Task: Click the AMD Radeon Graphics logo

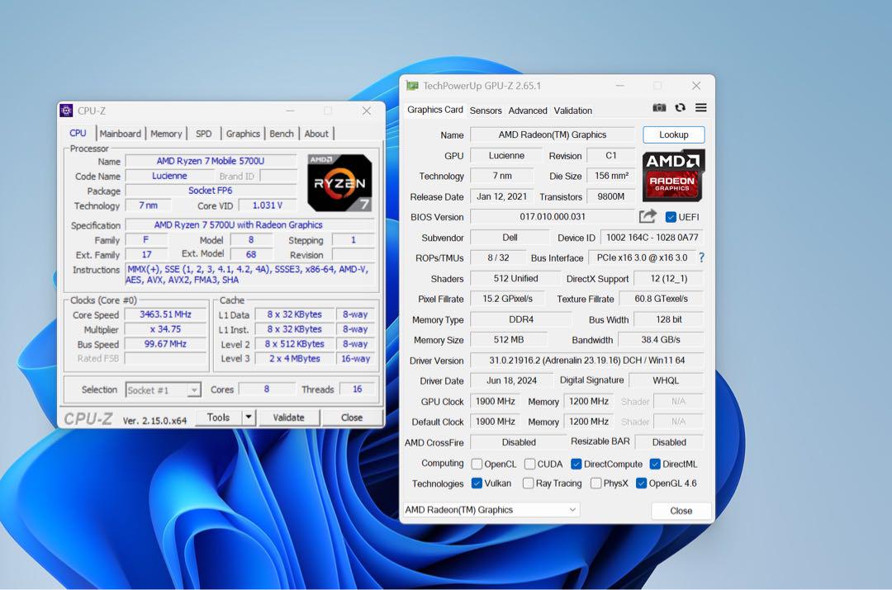Action: coord(674,176)
